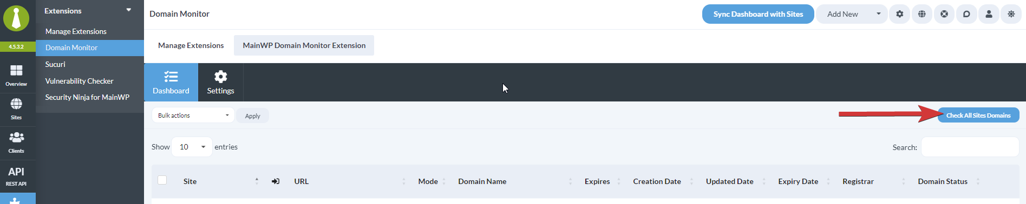Viewport: 1026px width, 204px height.
Task: Open the Dashboard tab with the checklist icon
Action: 171,82
